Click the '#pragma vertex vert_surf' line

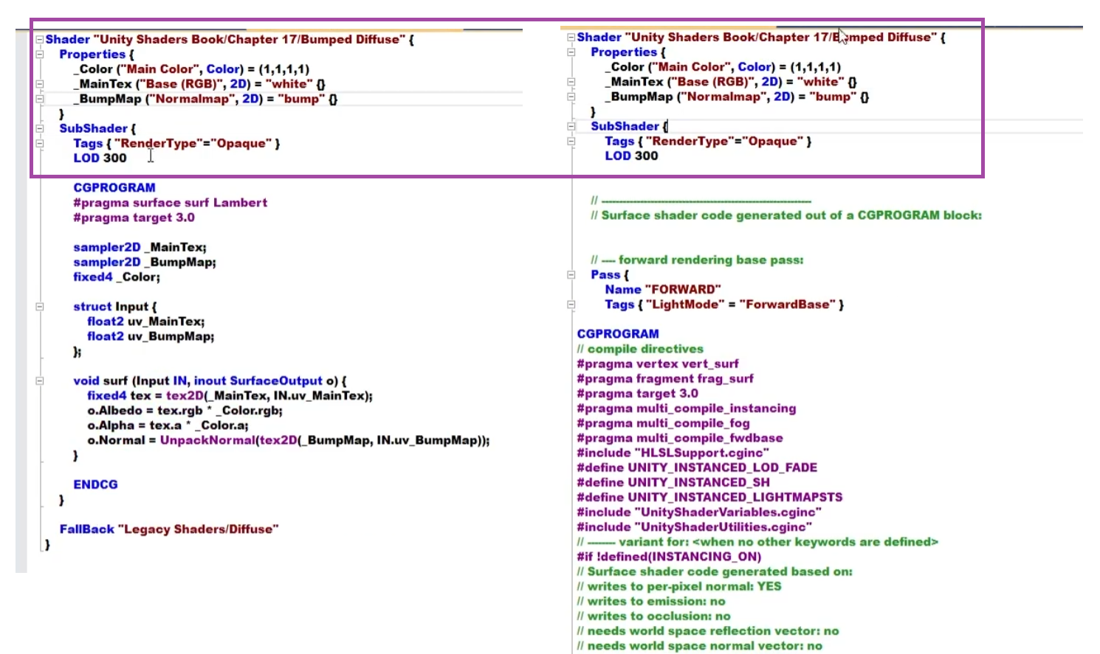[x=657, y=363]
